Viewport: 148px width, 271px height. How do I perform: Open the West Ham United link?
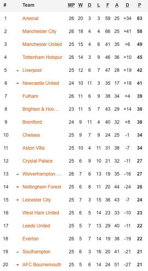(x=41, y=213)
